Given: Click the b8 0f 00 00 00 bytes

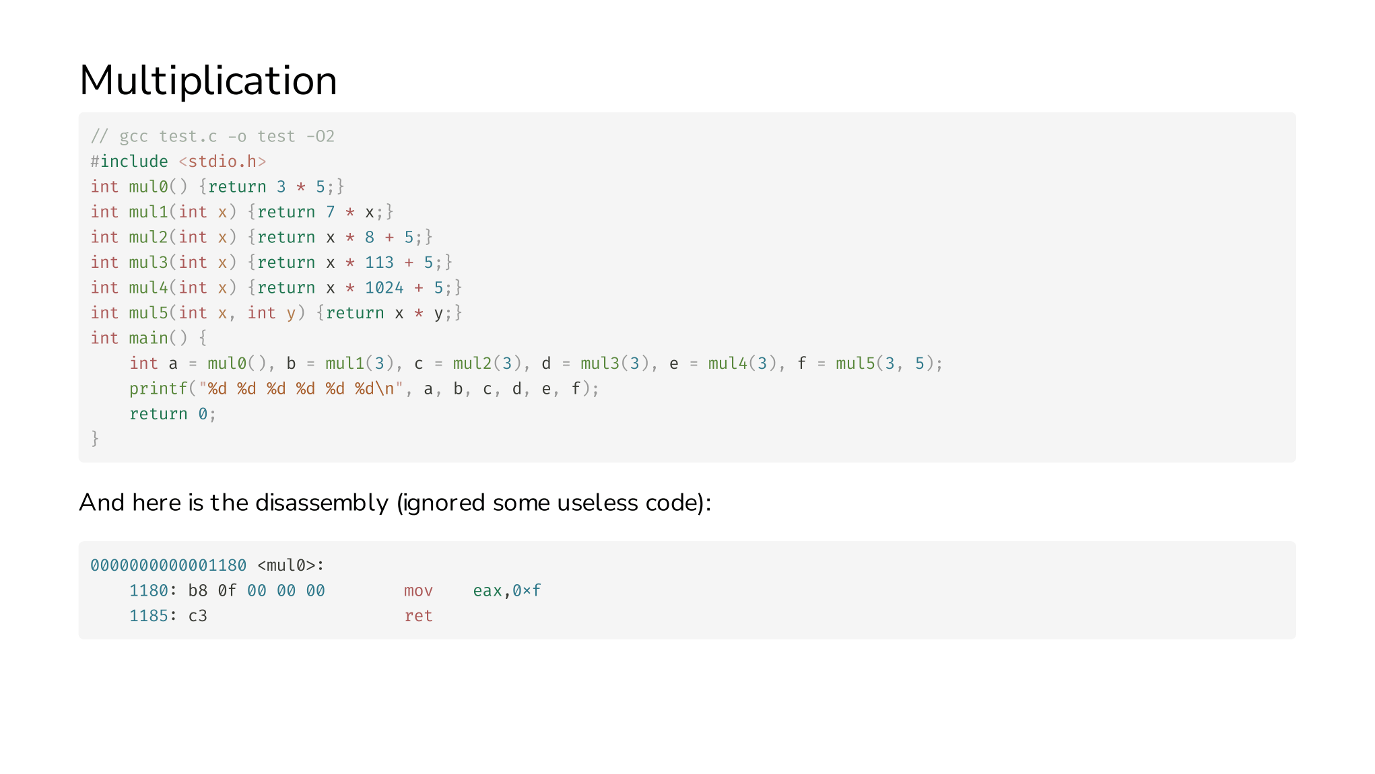Looking at the screenshot, I should (256, 591).
